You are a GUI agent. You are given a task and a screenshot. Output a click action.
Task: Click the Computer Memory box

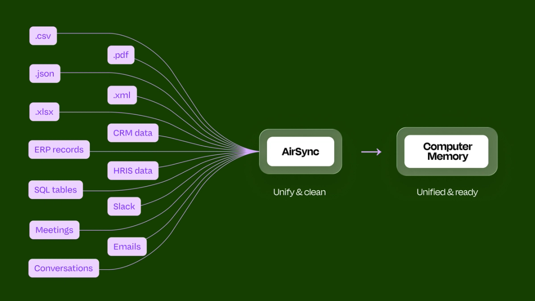tap(447, 151)
